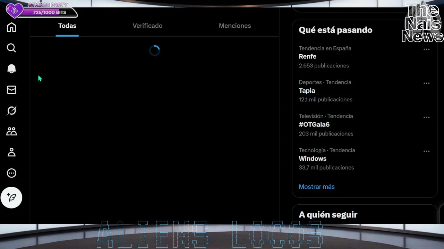The height and width of the screenshot is (249, 444).
Task: Open Profile person icon
Action: point(11,152)
